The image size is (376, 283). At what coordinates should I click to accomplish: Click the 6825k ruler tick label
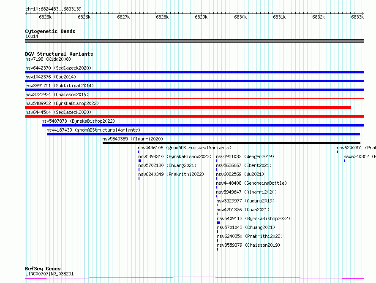coord(45,17)
